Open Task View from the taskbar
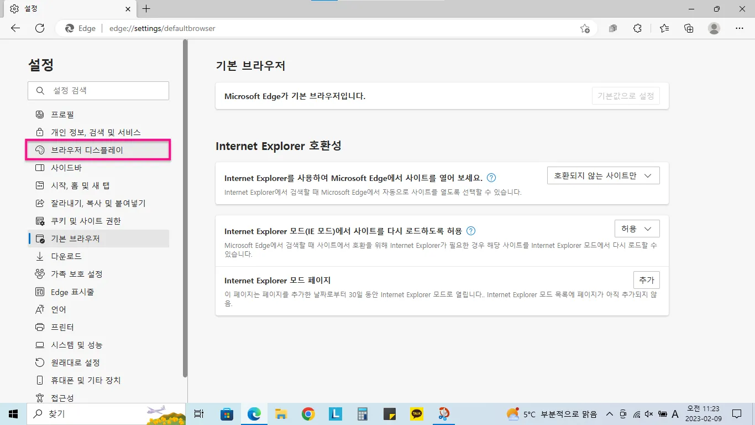Screen dimensions: 755x425 click(200, 414)
